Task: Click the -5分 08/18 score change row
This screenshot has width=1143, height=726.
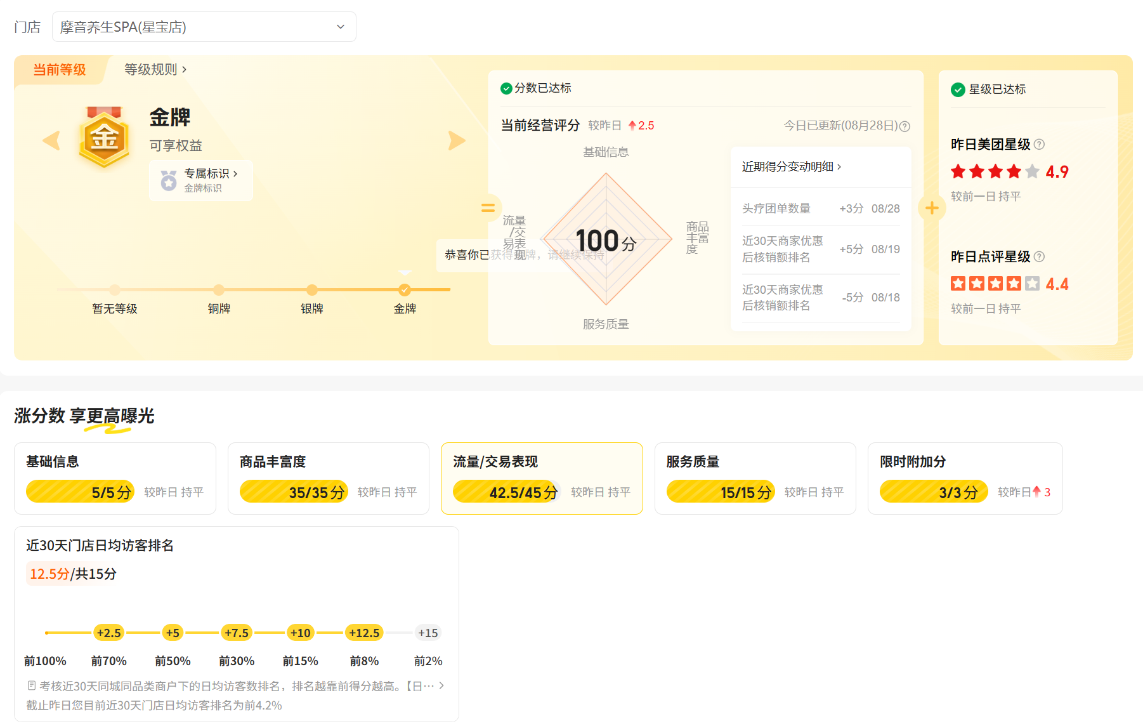Action: pos(821,298)
